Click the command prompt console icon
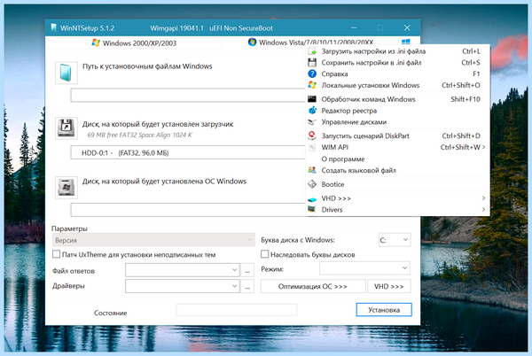The image size is (532, 356). coord(312,99)
